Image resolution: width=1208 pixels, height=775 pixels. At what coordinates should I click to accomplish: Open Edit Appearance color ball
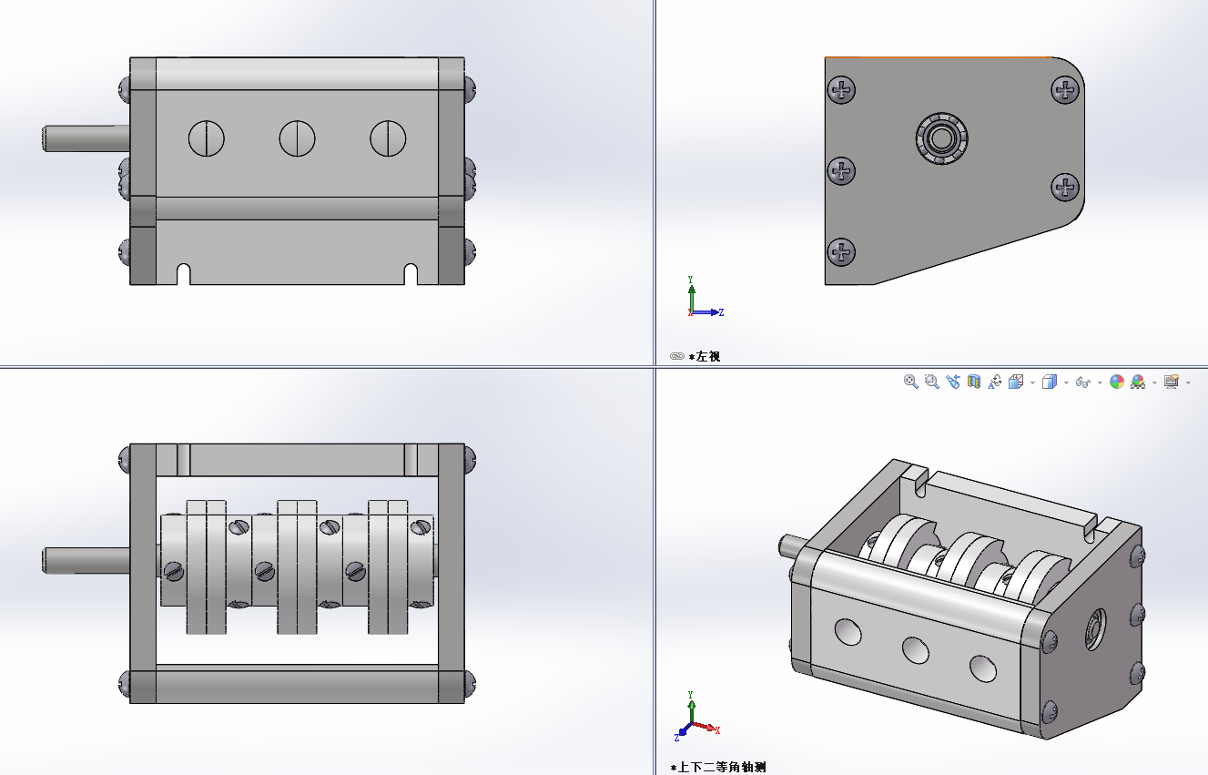(1117, 382)
